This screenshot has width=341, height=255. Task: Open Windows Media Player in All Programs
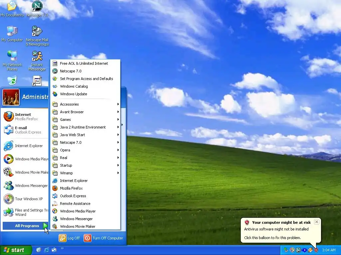85,211
